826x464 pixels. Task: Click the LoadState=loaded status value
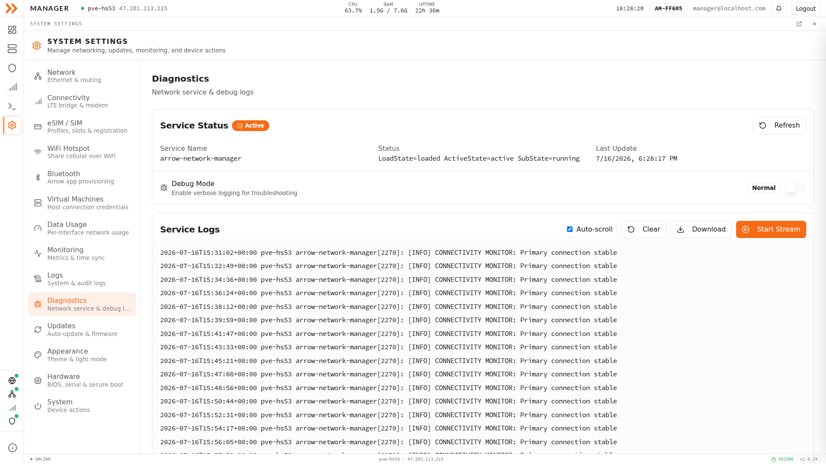point(479,159)
